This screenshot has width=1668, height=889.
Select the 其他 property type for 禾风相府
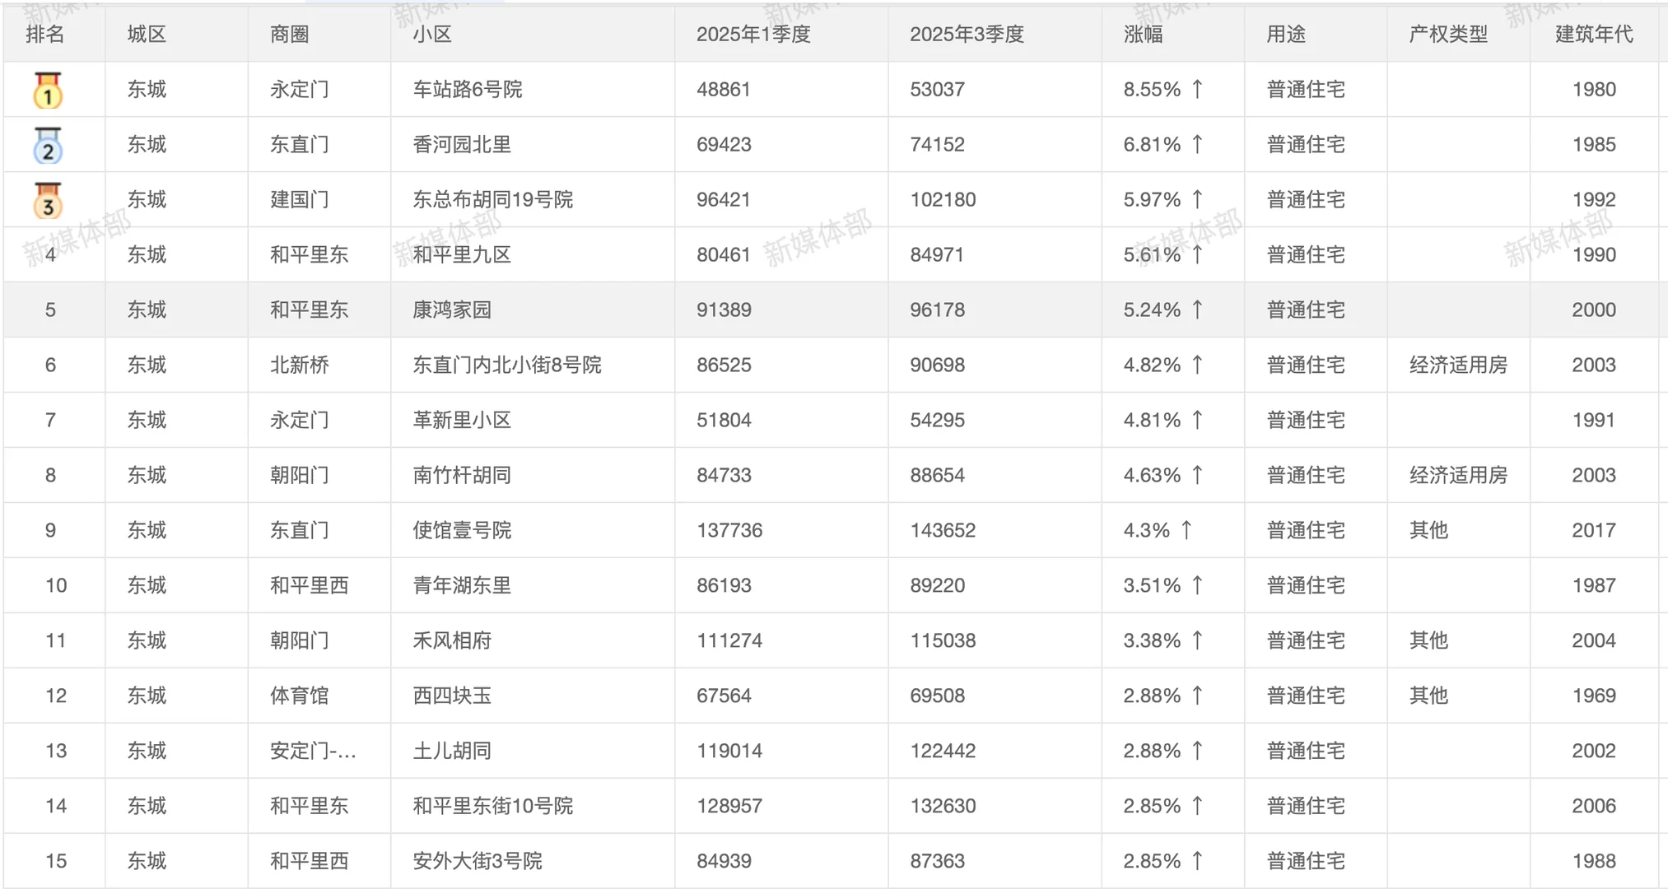tap(1427, 640)
